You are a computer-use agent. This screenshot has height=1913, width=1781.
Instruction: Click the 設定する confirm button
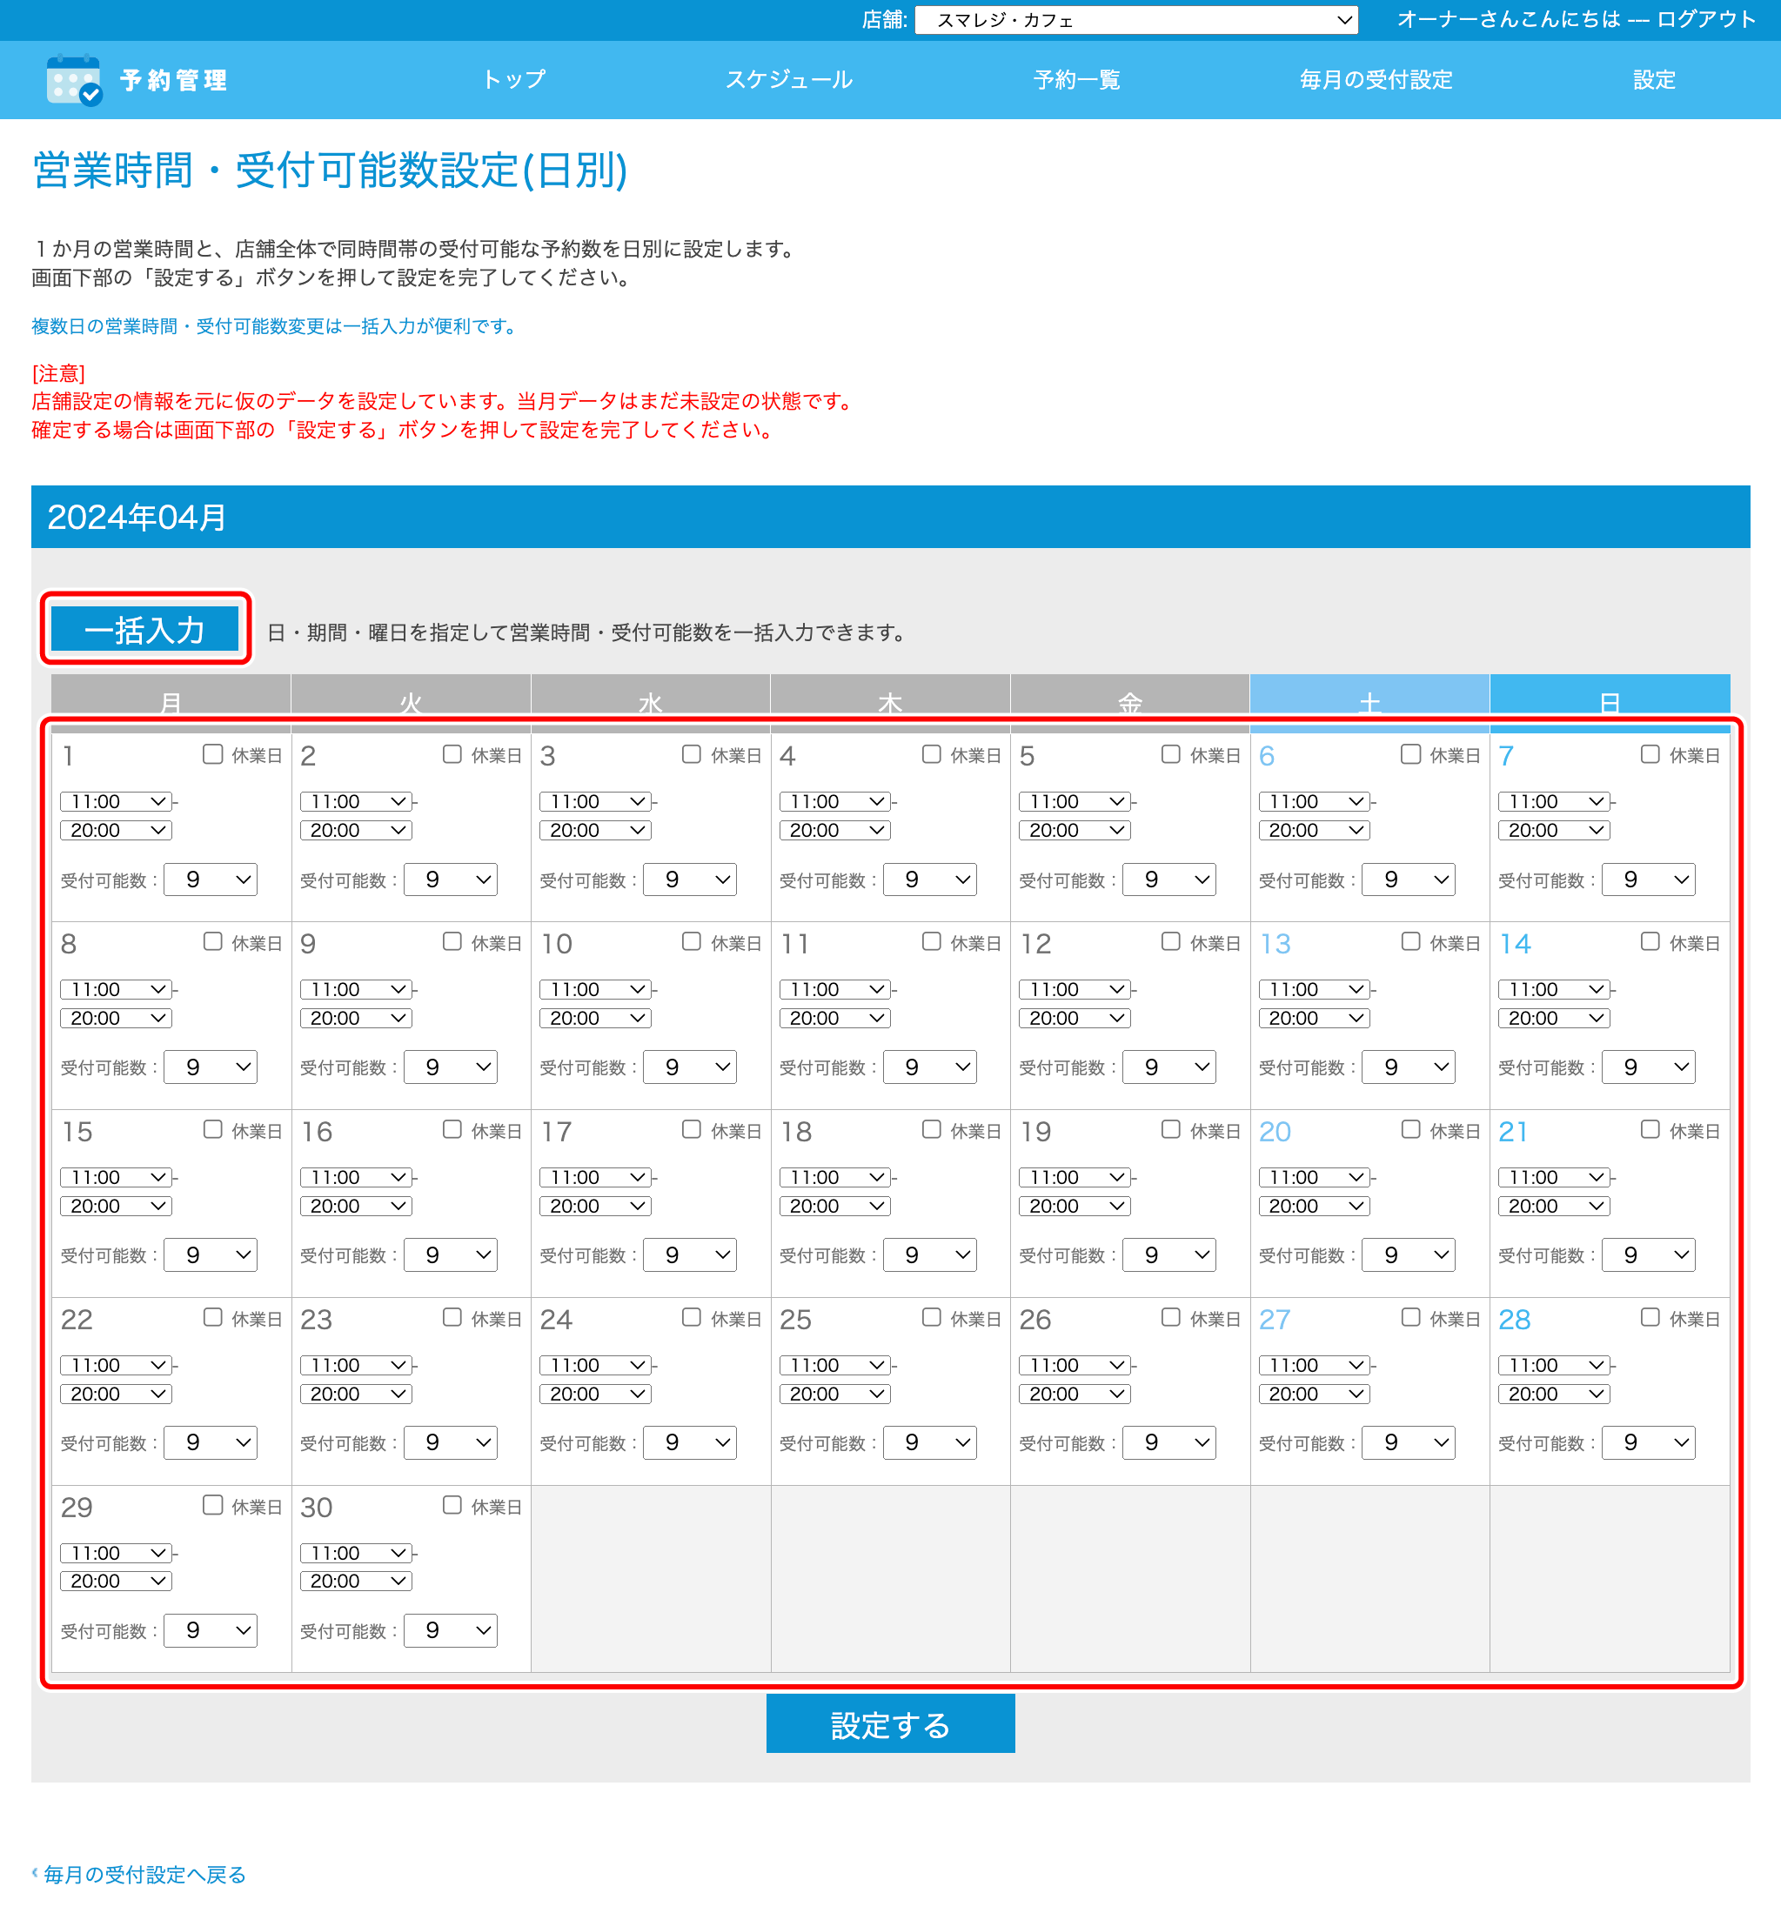[x=890, y=1723]
